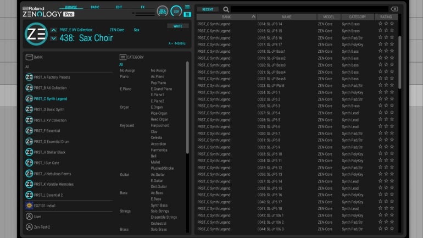Sort list by MODEL column header

329,16
